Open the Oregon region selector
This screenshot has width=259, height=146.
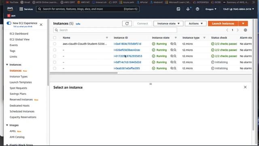pyautogui.click(x=211, y=9)
